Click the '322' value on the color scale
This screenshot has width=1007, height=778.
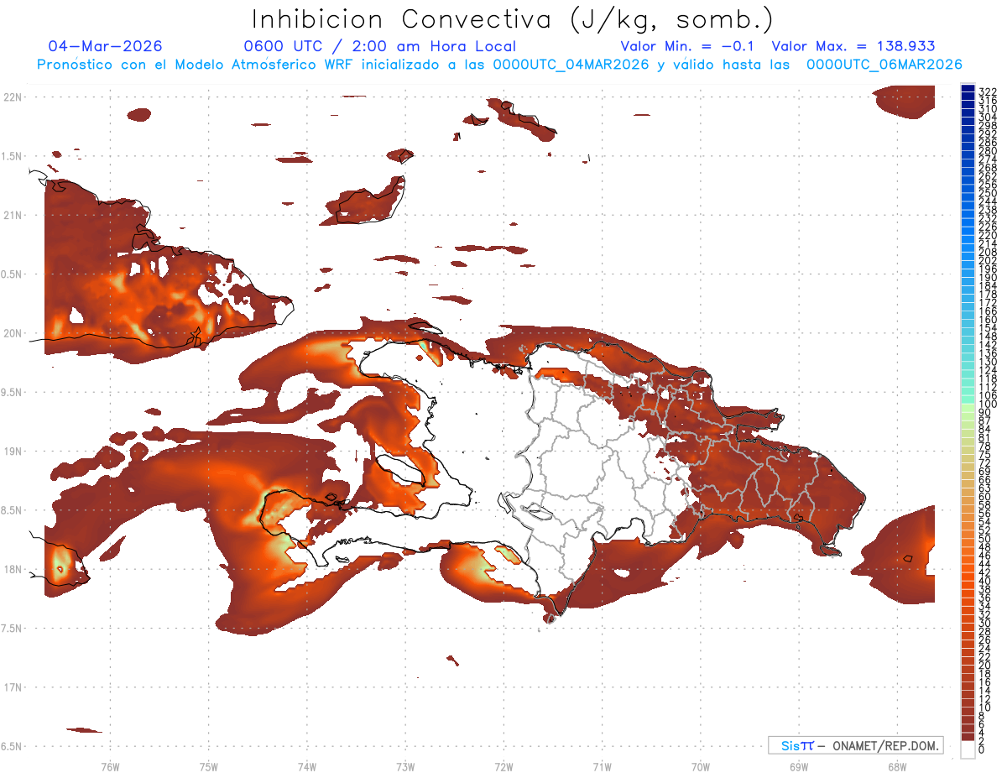pyautogui.click(x=988, y=91)
